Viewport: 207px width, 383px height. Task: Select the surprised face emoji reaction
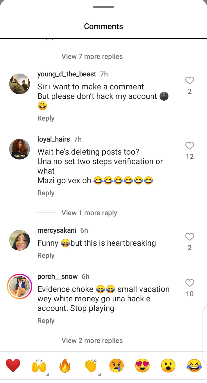(168, 366)
